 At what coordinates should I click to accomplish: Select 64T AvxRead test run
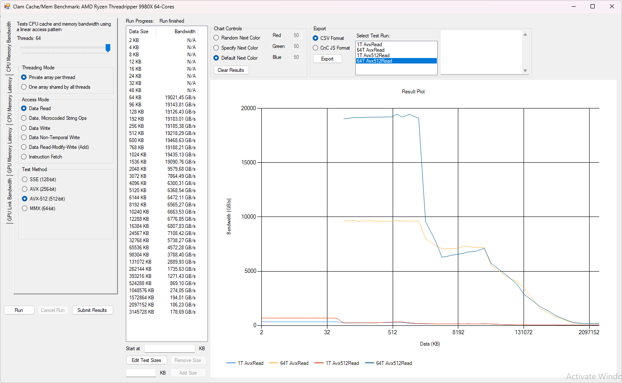coord(396,50)
